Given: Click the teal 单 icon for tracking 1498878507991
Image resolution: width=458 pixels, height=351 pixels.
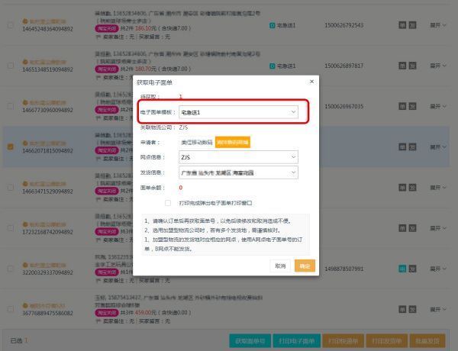Looking at the screenshot, I should click(402, 269).
